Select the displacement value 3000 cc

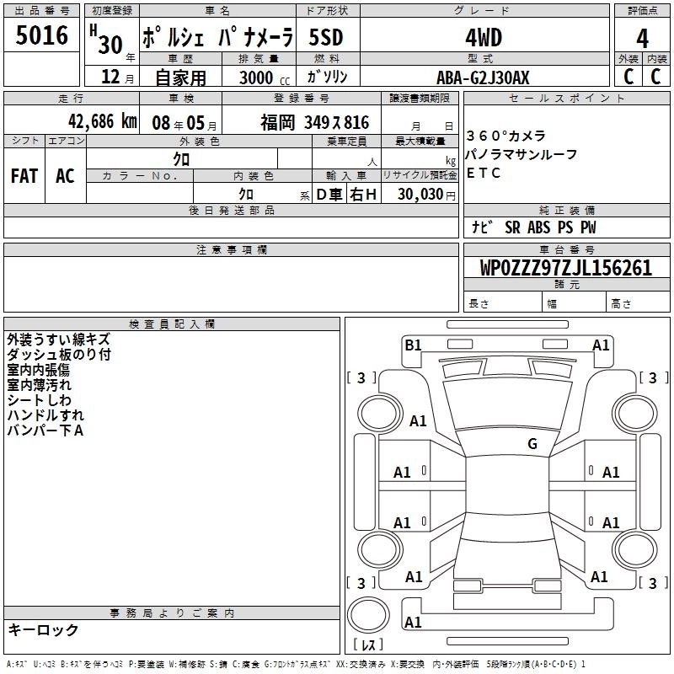pyautogui.click(x=265, y=78)
